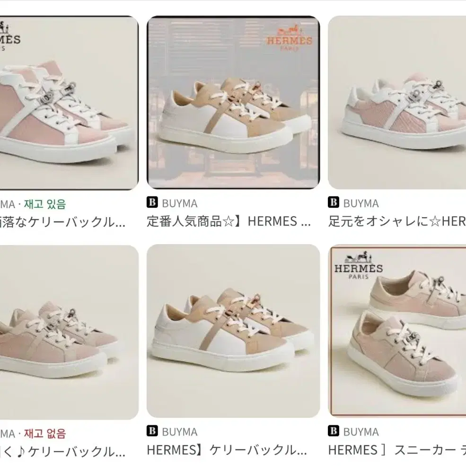Open red-bordered Hermes Paris sneaker image

pyautogui.click(x=397, y=331)
